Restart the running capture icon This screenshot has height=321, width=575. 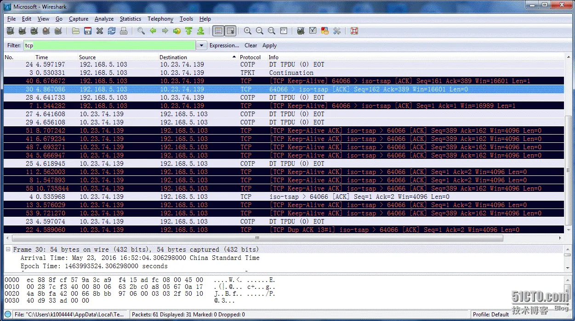tap(58, 31)
